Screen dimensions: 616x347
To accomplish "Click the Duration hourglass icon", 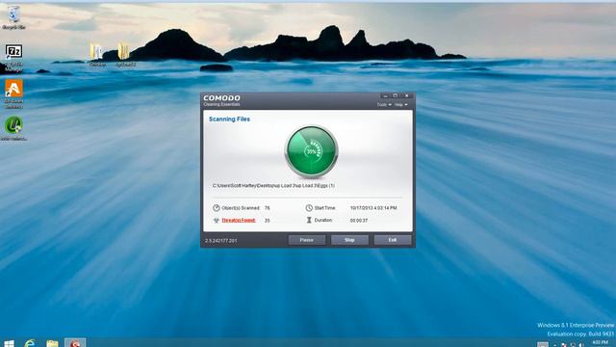I will pos(309,220).
